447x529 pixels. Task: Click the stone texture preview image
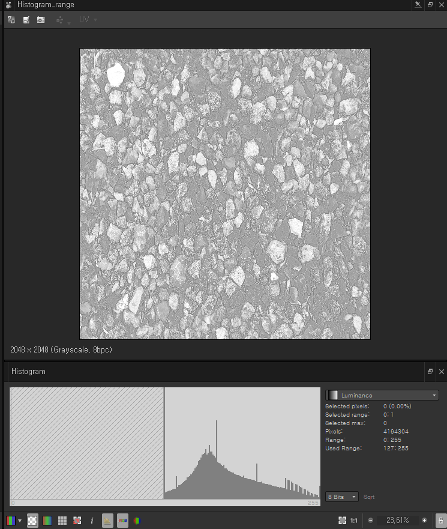[x=225, y=194]
